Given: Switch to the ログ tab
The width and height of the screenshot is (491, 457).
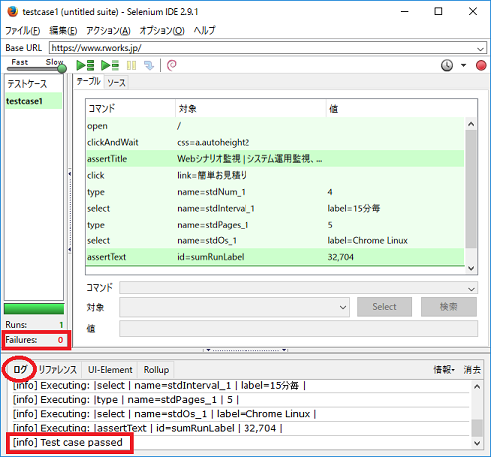Looking at the screenshot, I should (x=20, y=369).
